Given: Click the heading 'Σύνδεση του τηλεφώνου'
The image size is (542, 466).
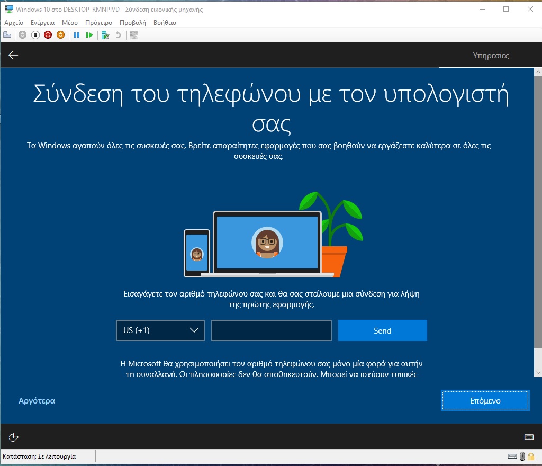Looking at the screenshot, I should click(271, 108).
